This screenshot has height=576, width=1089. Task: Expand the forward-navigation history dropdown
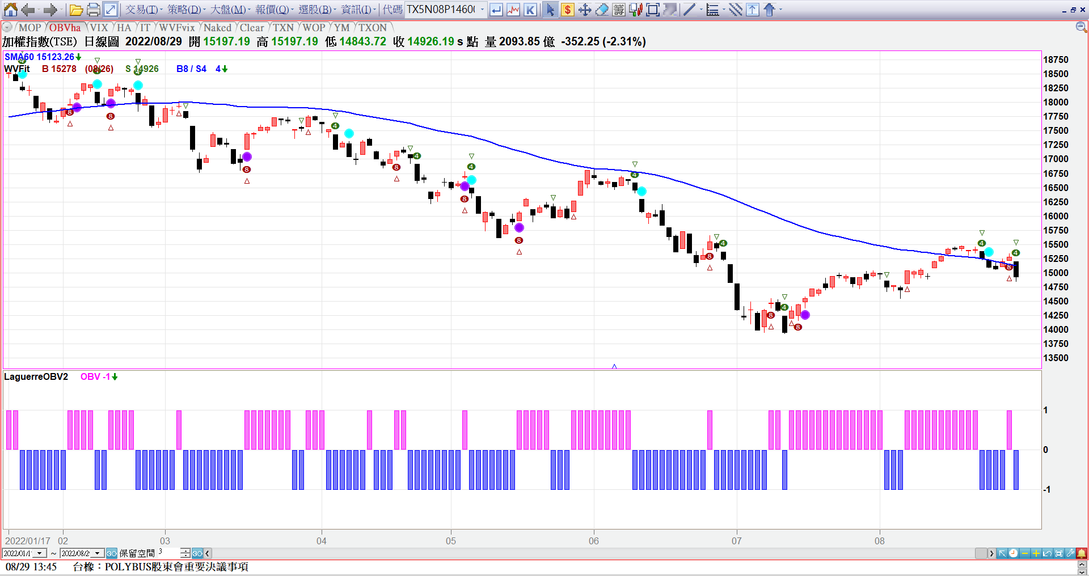[x=61, y=10]
